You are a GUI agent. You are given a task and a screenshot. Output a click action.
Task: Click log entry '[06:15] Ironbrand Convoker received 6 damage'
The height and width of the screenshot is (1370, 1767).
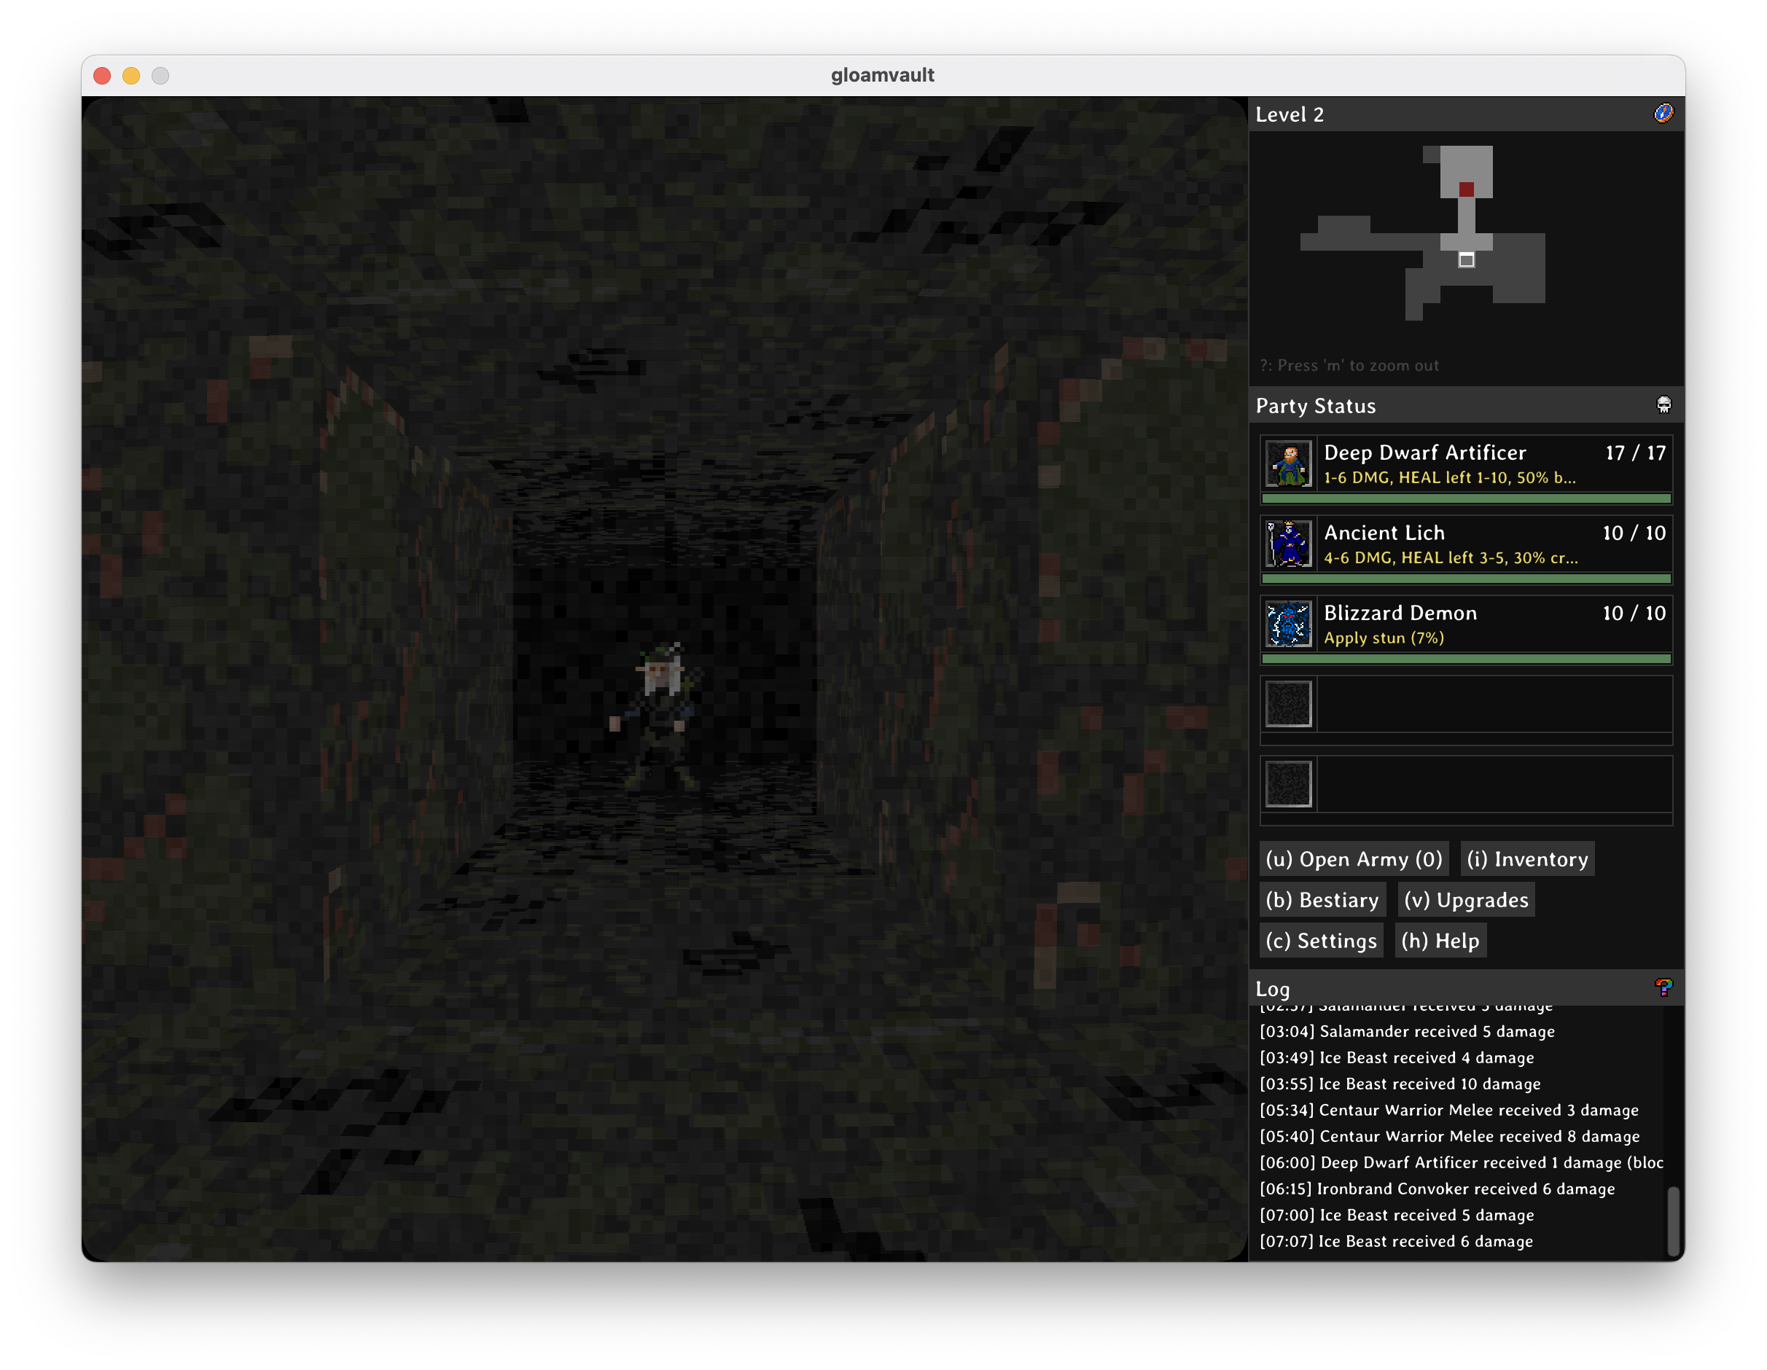(1437, 1189)
